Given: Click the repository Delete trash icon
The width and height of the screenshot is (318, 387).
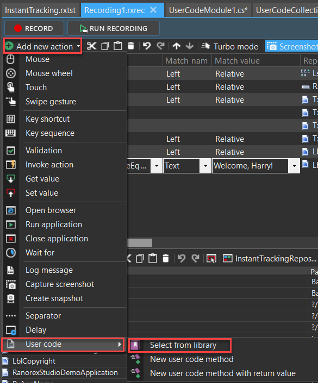Looking at the screenshot, I should [166, 259].
